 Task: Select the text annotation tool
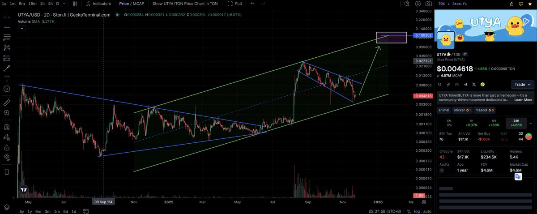(7, 78)
